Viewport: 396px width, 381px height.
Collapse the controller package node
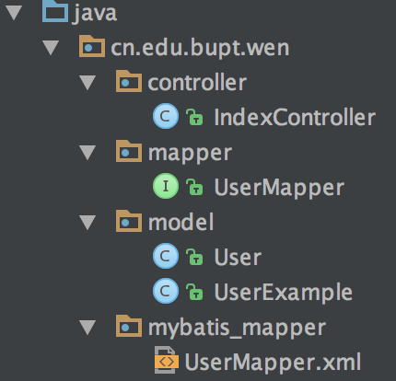click(87, 83)
